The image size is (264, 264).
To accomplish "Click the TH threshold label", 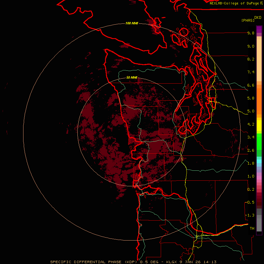I will [252, 229].
